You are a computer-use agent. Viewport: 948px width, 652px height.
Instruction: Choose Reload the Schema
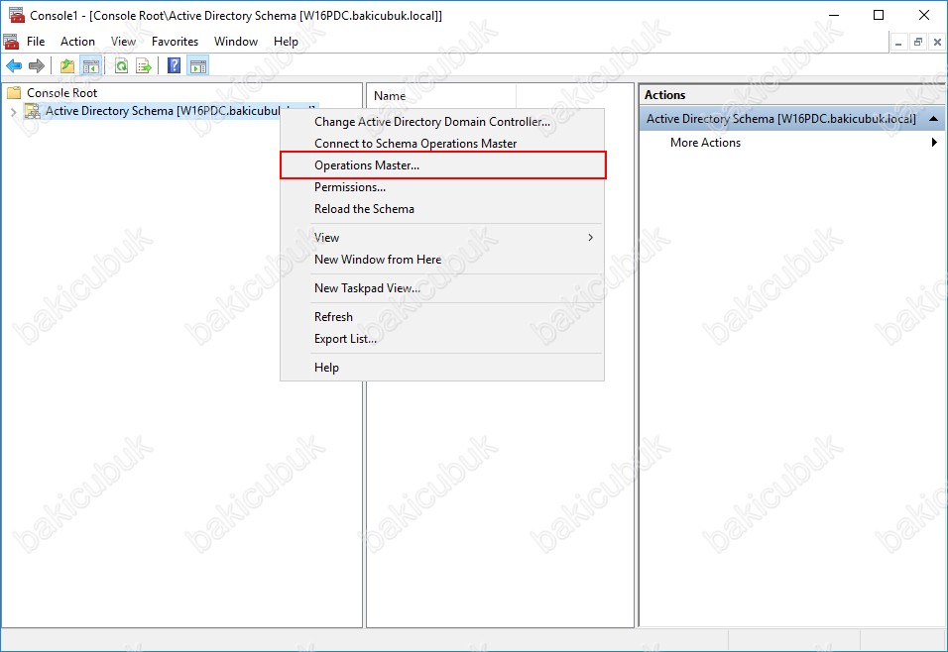[442, 208]
